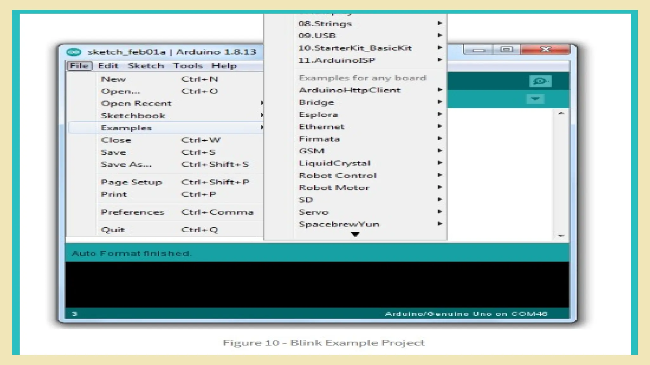Highlight the Examples menu entry
This screenshot has height=365, width=650.
(x=166, y=128)
